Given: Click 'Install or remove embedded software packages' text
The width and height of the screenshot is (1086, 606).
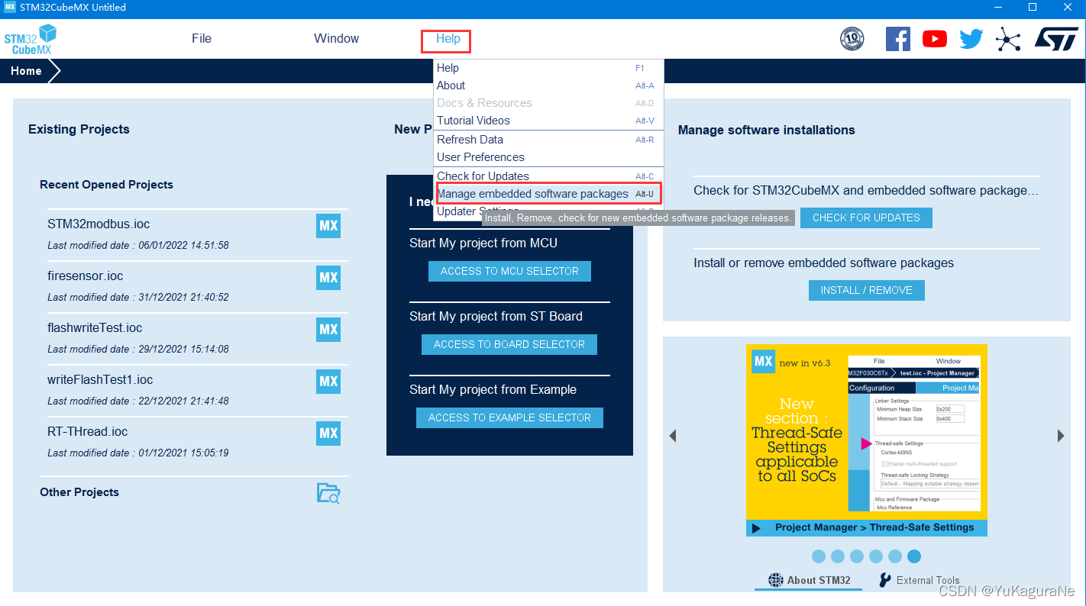Looking at the screenshot, I should 823,263.
